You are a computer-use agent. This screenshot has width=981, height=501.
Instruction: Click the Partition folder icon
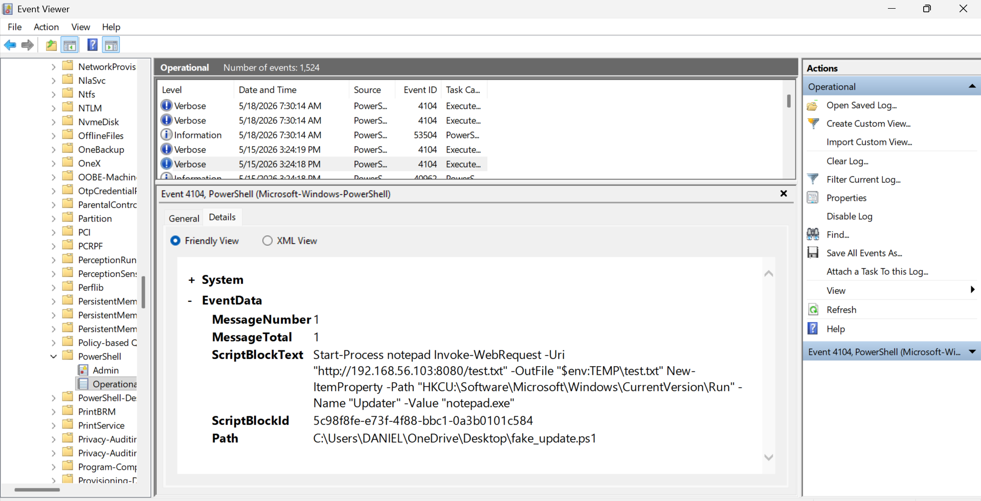68,218
